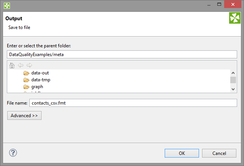This screenshot has width=244, height=166.
Task: Click the green clover logo in header
Action: click(x=234, y=18)
